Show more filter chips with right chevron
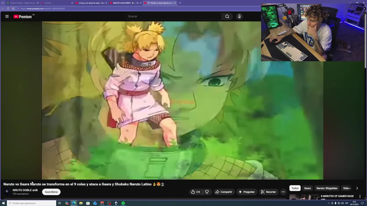 pyautogui.click(x=357, y=188)
